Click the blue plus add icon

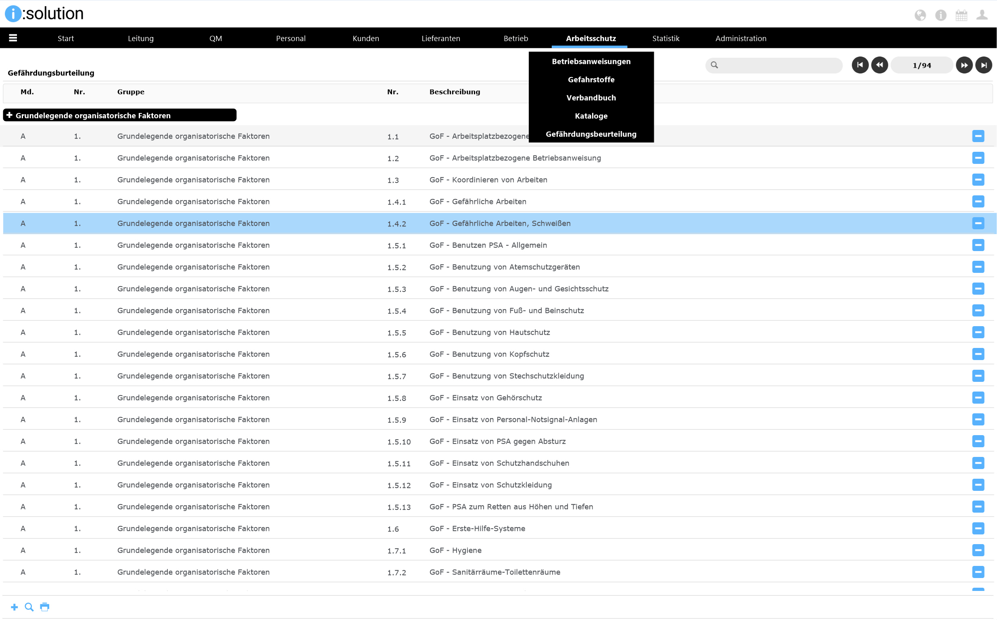tap(15, 607)
